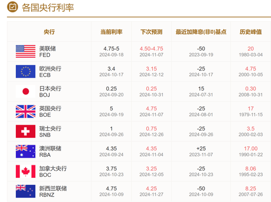Click FED current rate 4.75-5

(111, 49)
